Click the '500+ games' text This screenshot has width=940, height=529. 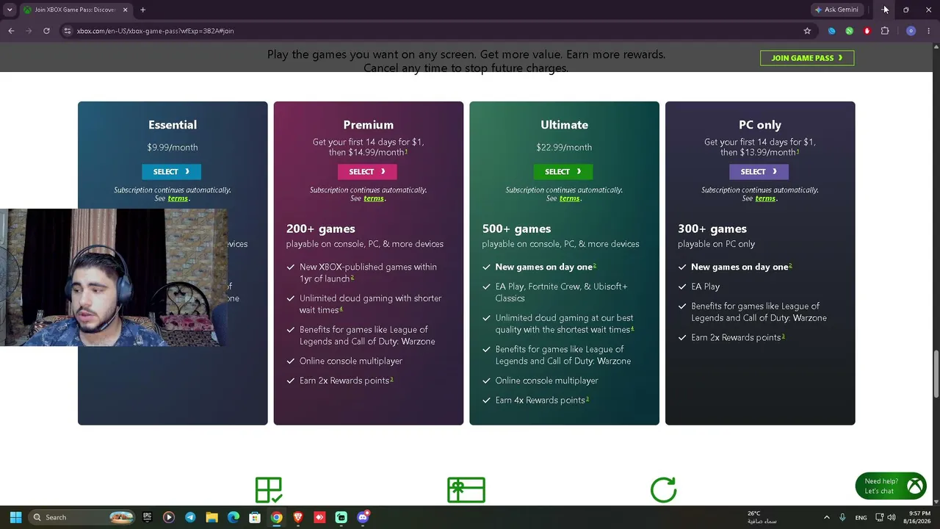(x=516, y=229)
